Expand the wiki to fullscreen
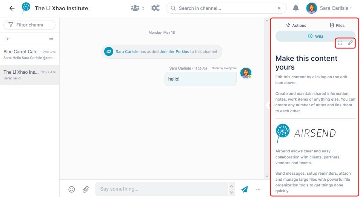Viewport: 360px width, 197px height. (340, 43)
